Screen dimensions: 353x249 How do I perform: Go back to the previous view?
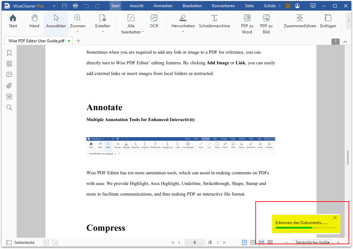click(46, 243)
